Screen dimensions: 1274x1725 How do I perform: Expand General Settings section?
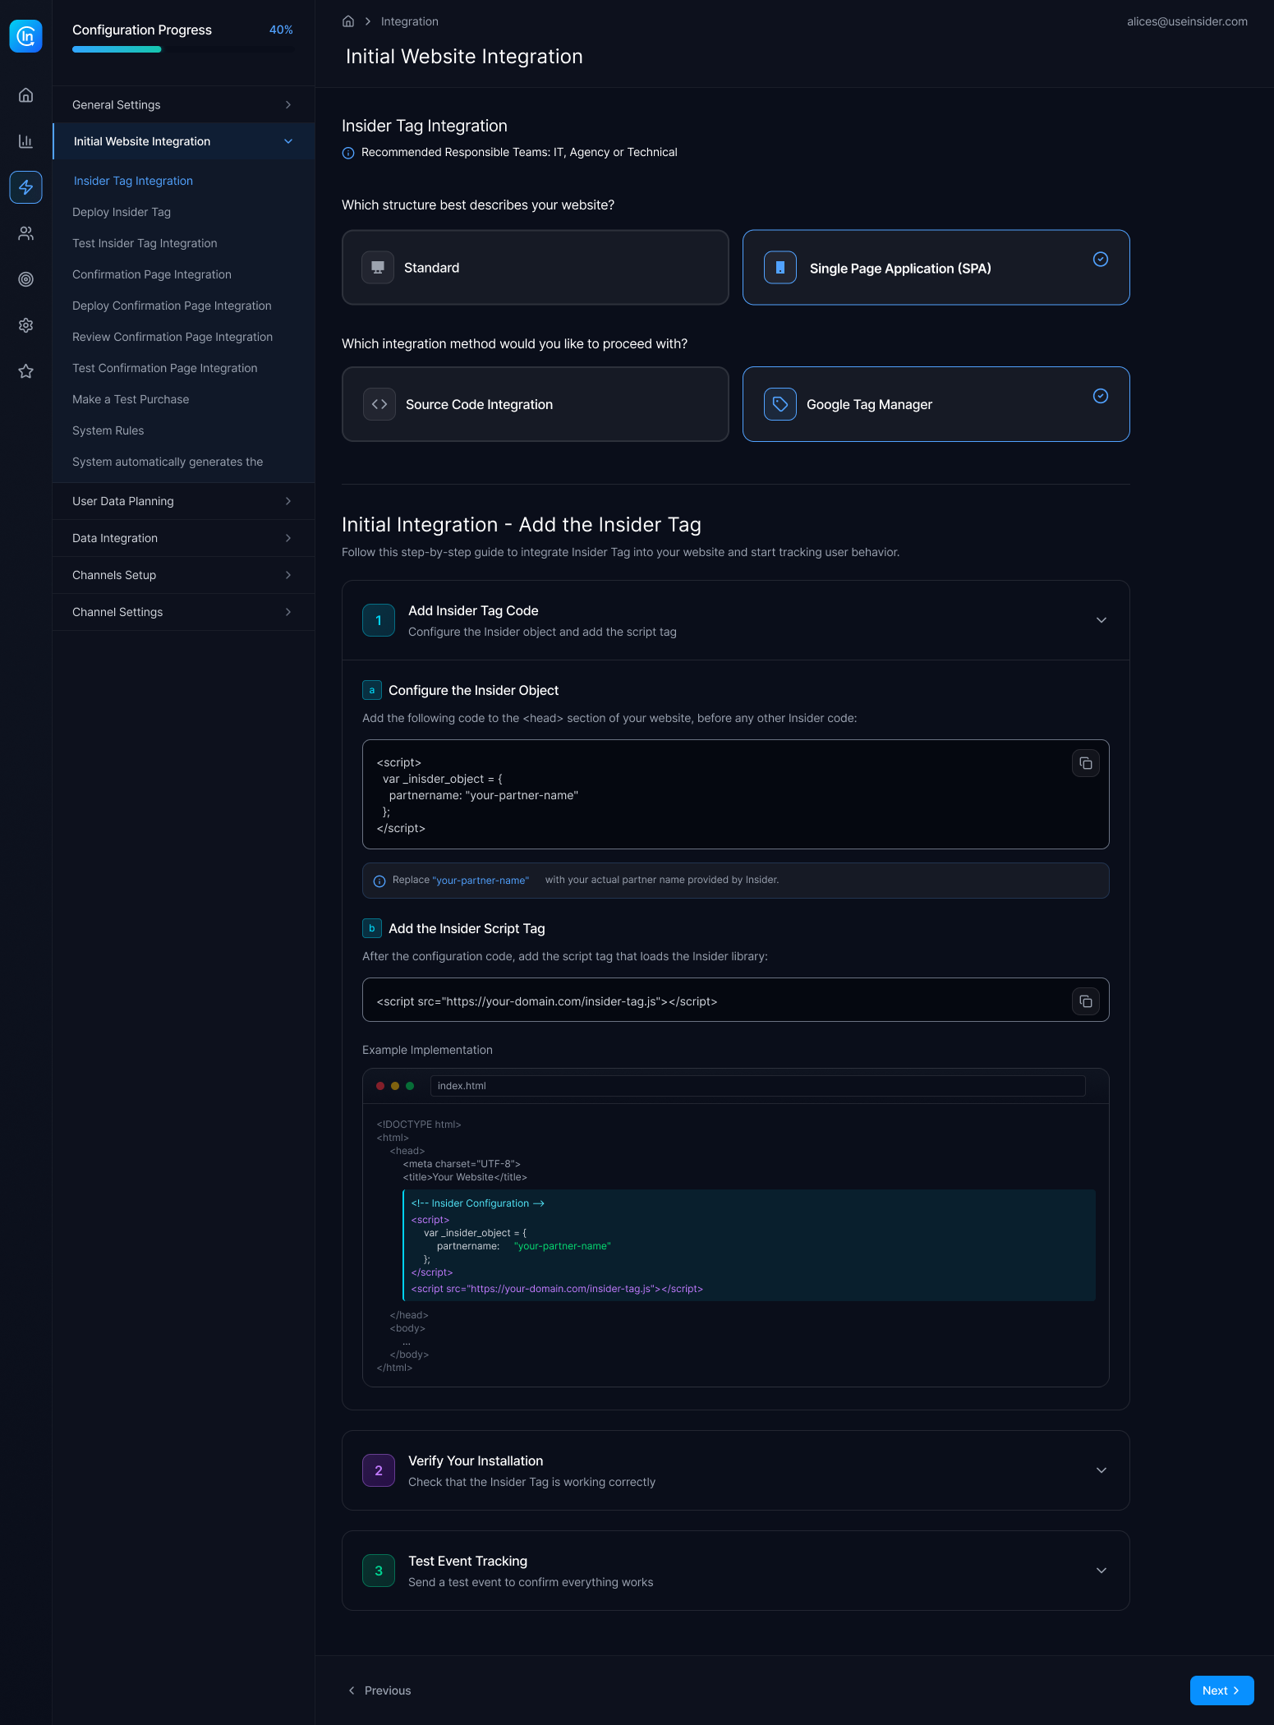click(x=184, y=105)
